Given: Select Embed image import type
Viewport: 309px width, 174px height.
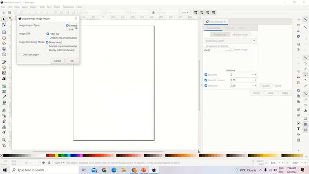Looking at the screenshot, I should click(67, 26).
